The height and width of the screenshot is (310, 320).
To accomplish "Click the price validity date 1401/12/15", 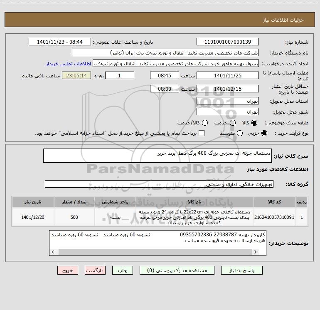I will point(228,89).
